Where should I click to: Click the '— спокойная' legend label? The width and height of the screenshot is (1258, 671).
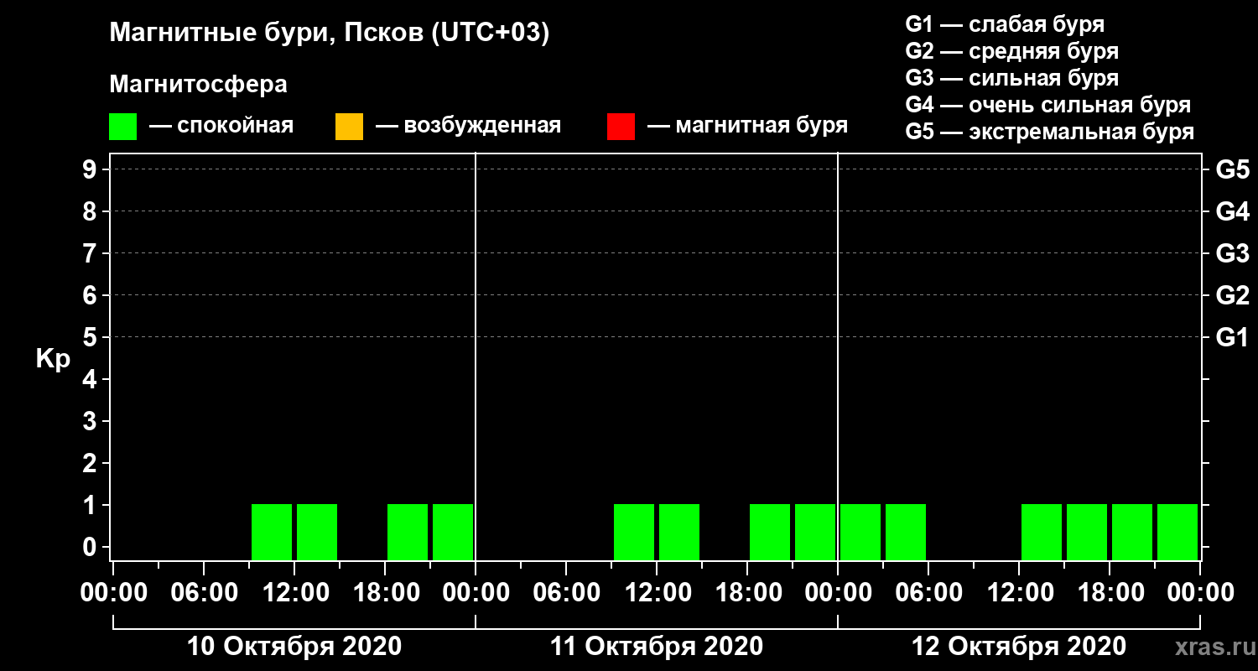click(x=221, y=126)
